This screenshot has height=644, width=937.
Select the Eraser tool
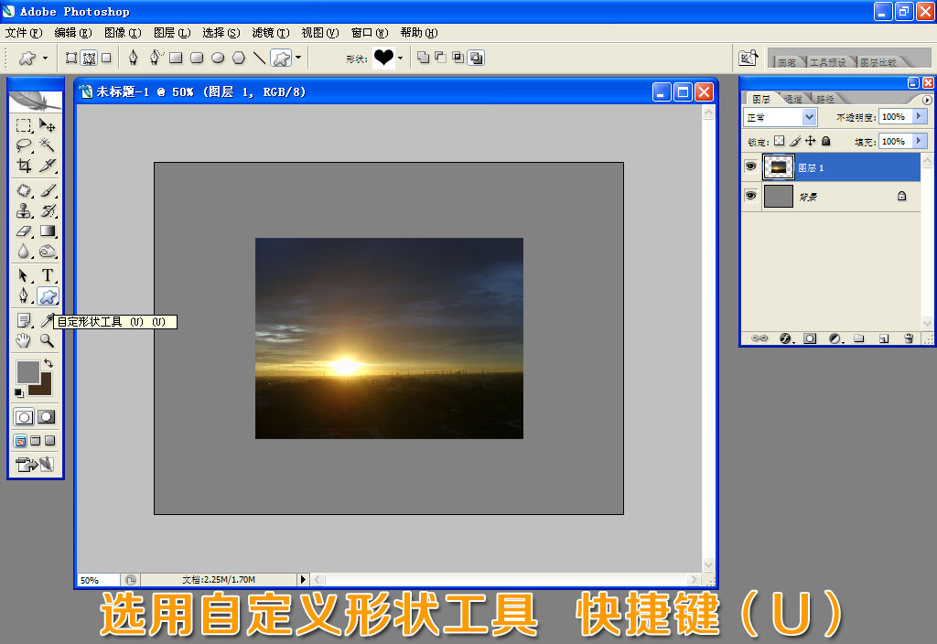[24, 231]
